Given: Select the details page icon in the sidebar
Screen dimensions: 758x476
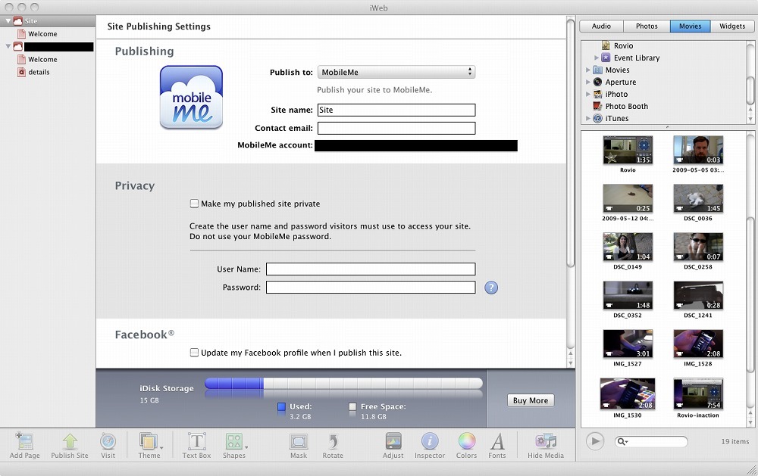Looking at the screenshot, I should click(x=21, y=72).
